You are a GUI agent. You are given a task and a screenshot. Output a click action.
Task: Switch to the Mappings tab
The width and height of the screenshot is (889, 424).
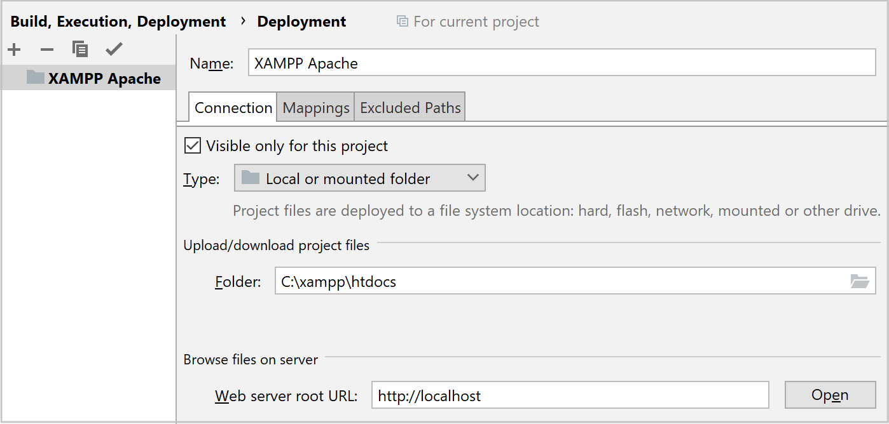click(316, 108)
